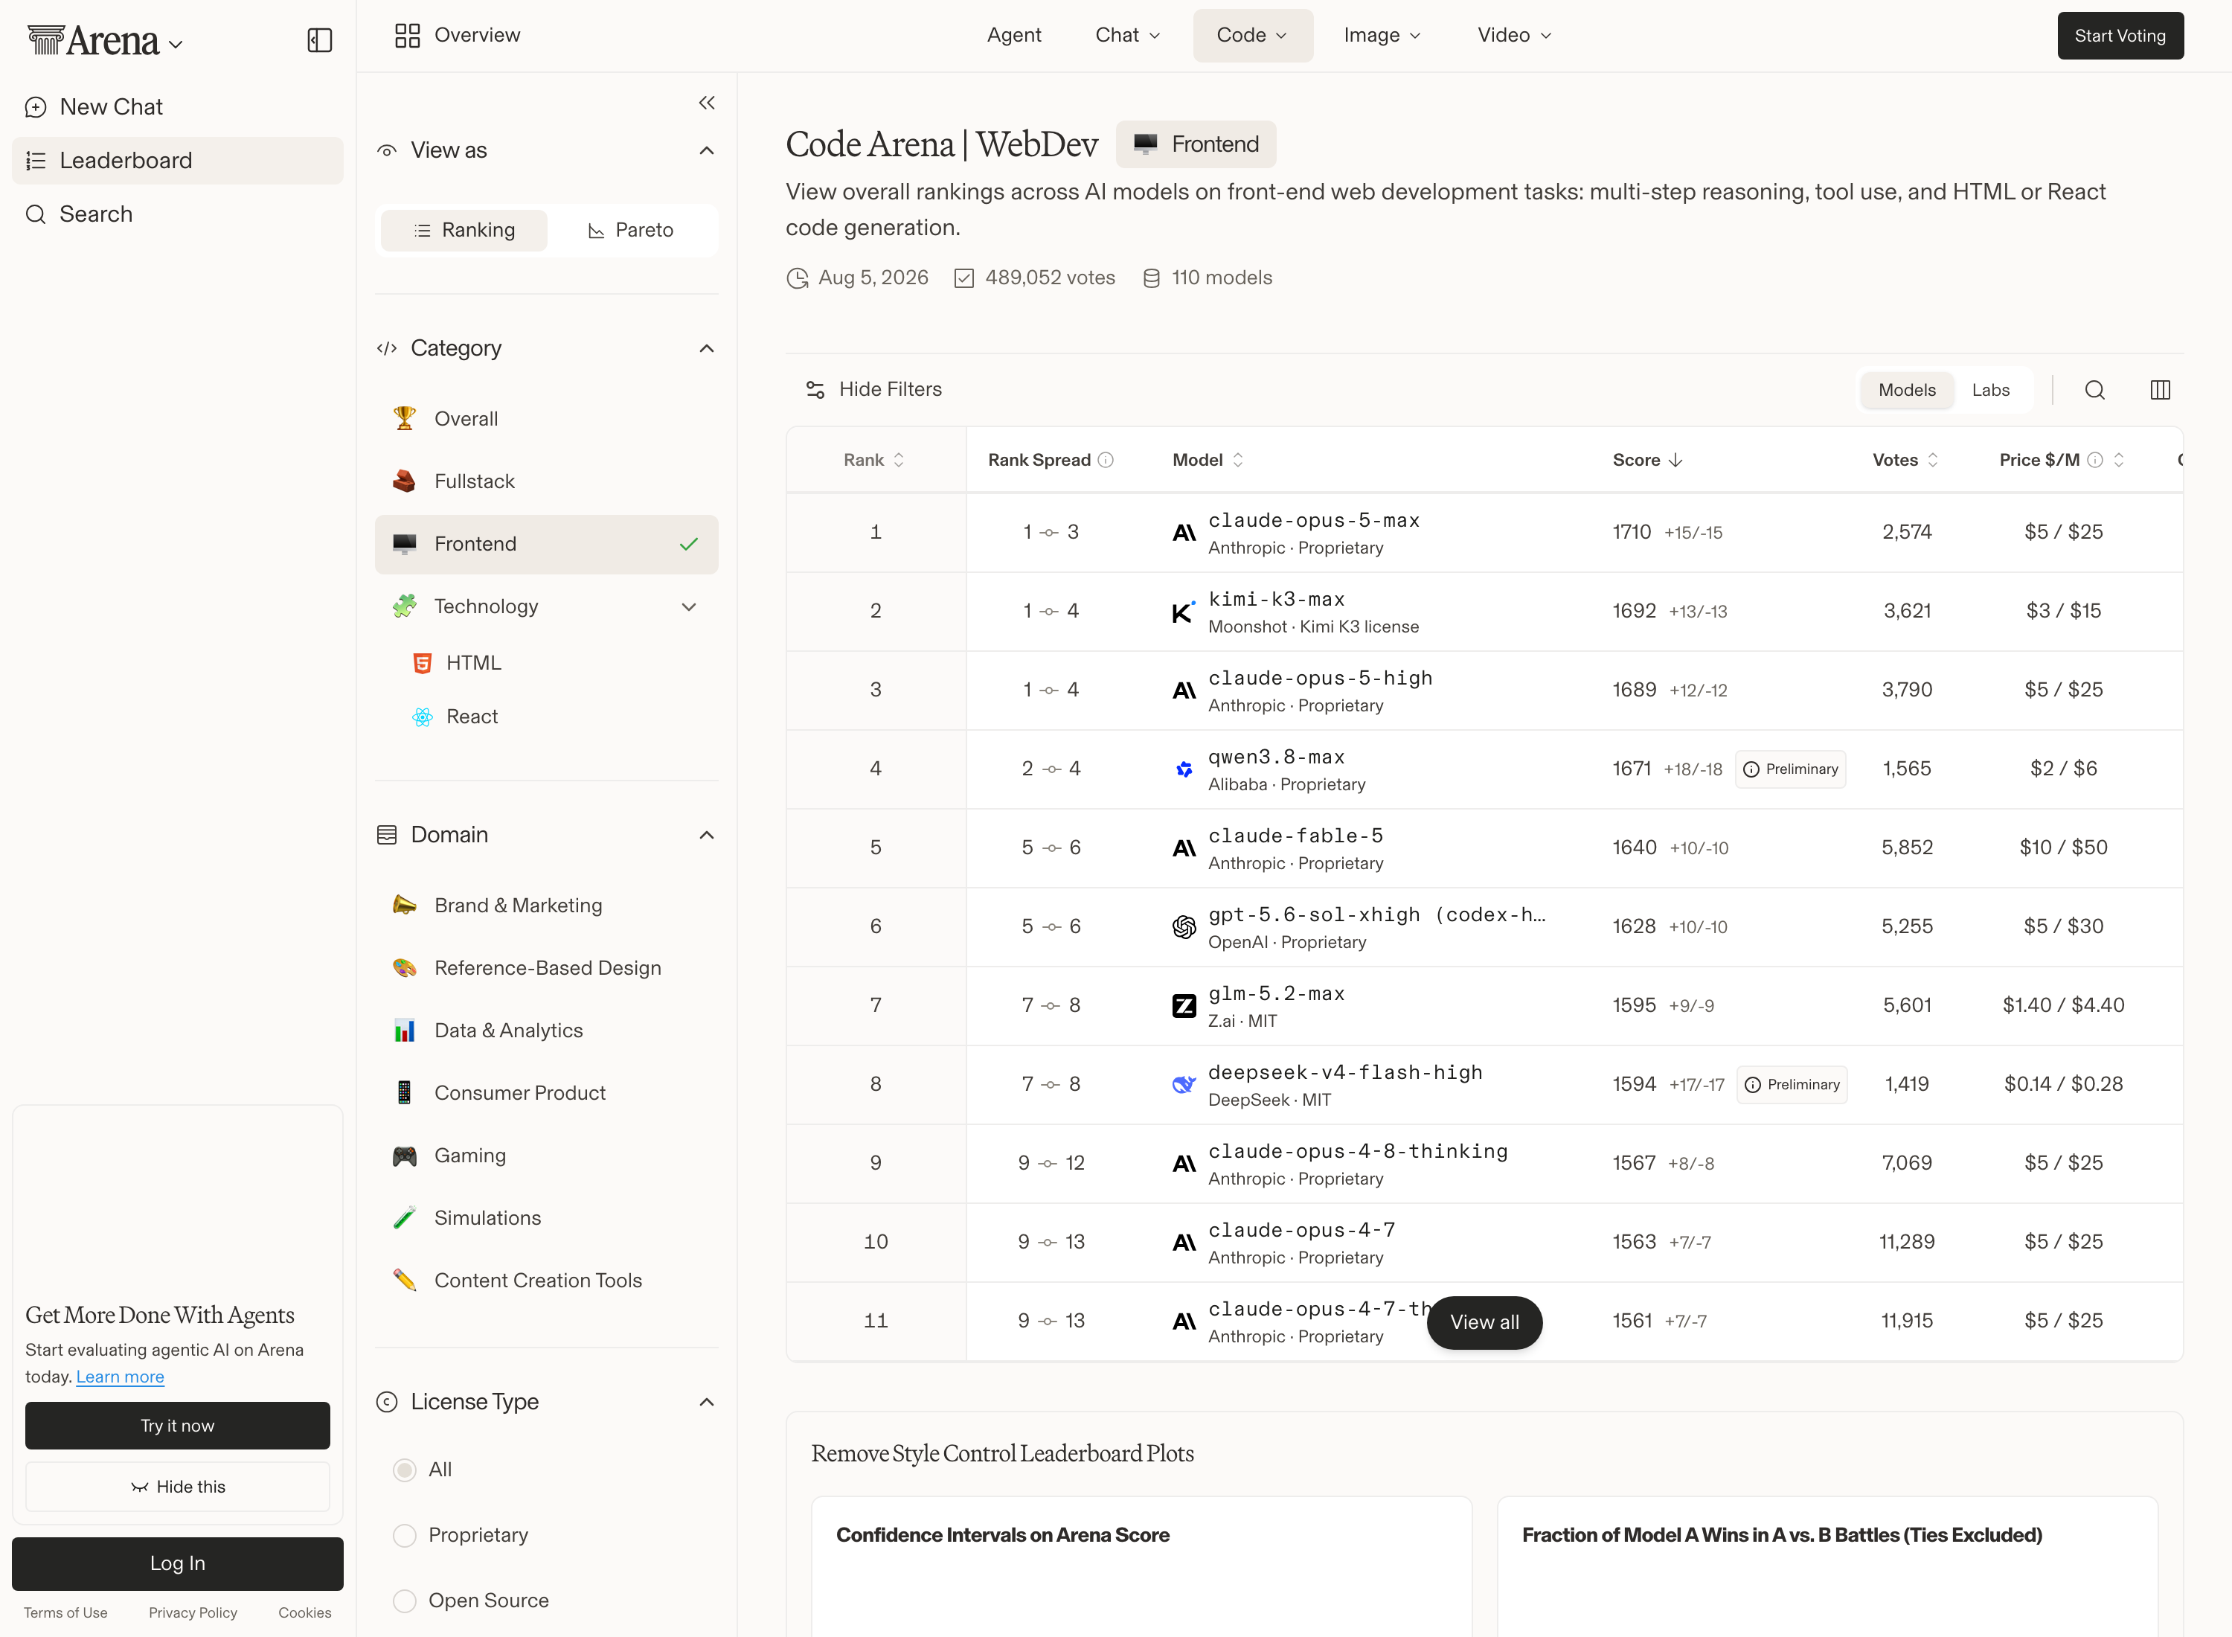The height and width of the screenshot is (1637, 2232).
Task: Open the Chat dropdown menu
Action: [x=1127, y=36]
